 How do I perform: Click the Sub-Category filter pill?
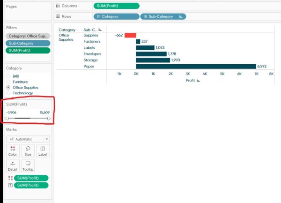pyautogui.click(x=28, y=43)
